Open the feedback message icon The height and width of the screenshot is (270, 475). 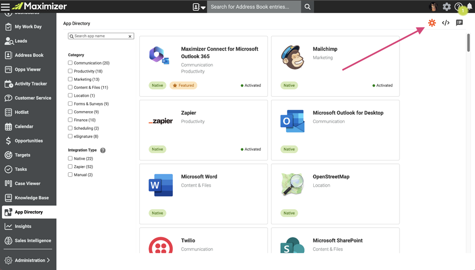coord(459,23)
